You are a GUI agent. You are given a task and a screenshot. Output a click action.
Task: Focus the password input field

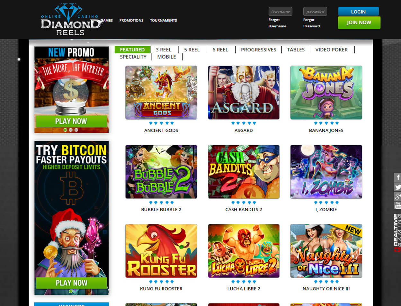(x=315, y=12)
